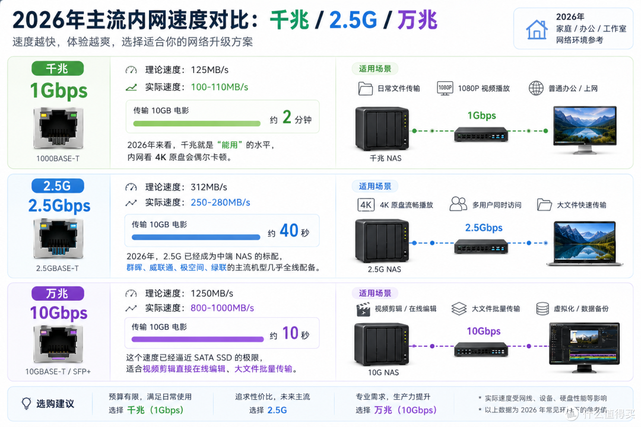The height and width of the screenshot is (427, 641).
Task: Click the blue 2.5G recommendation in 选购建议
Action: [277, 410]
